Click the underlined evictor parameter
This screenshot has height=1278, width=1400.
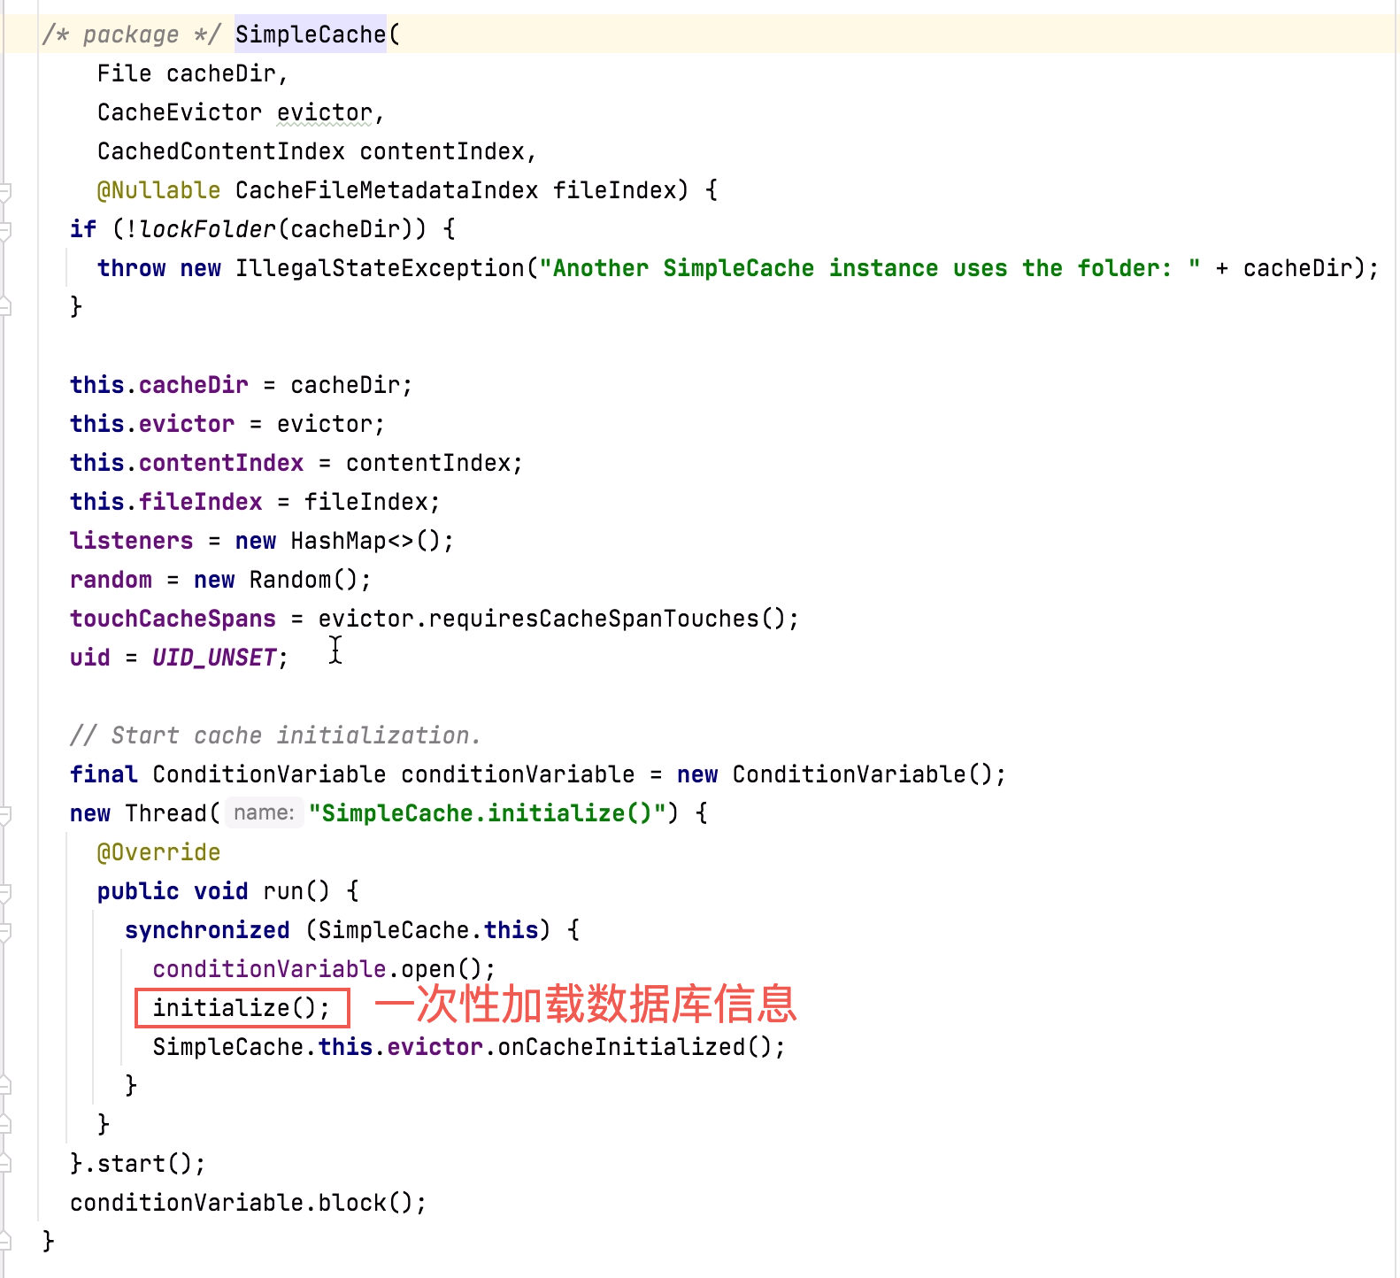[x=324, y=112]
